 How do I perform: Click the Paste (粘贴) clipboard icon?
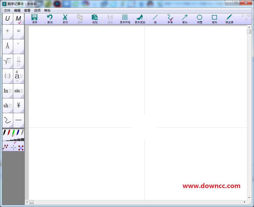(95, 19)
